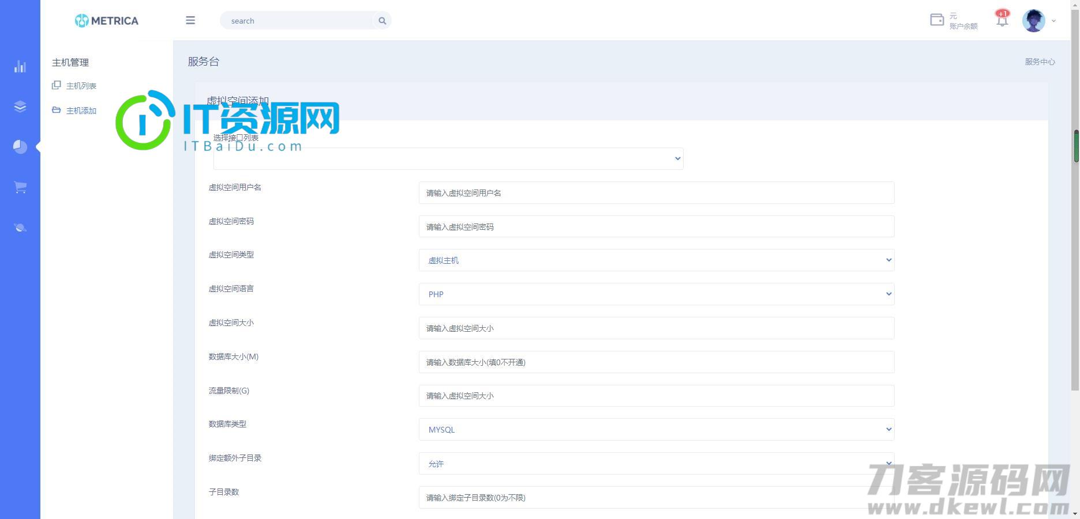Click the 服务中心 breadcrumb link
Screen dimensions: 1080x519
tap(1040, 62)
